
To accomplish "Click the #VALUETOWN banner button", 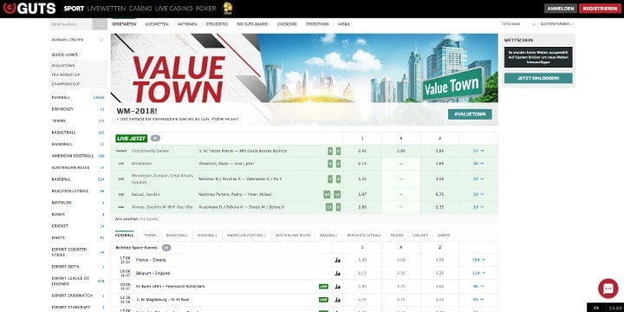I will point(470,114).
